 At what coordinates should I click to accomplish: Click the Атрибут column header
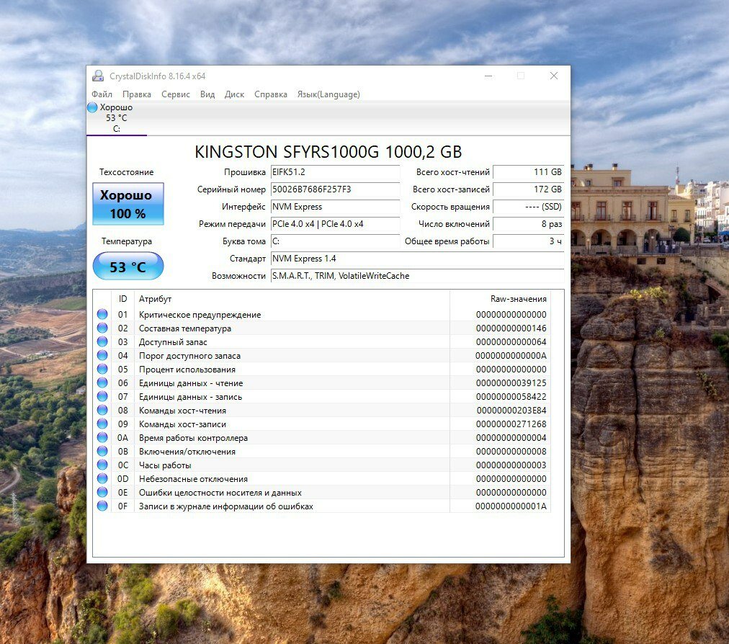(292, 299)
